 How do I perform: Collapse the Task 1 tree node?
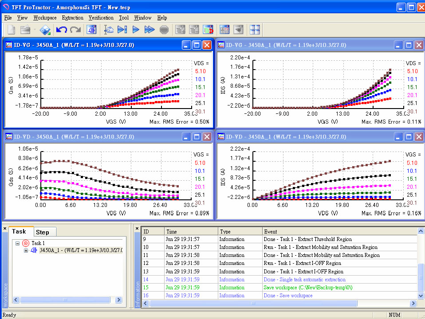(17, 243)
